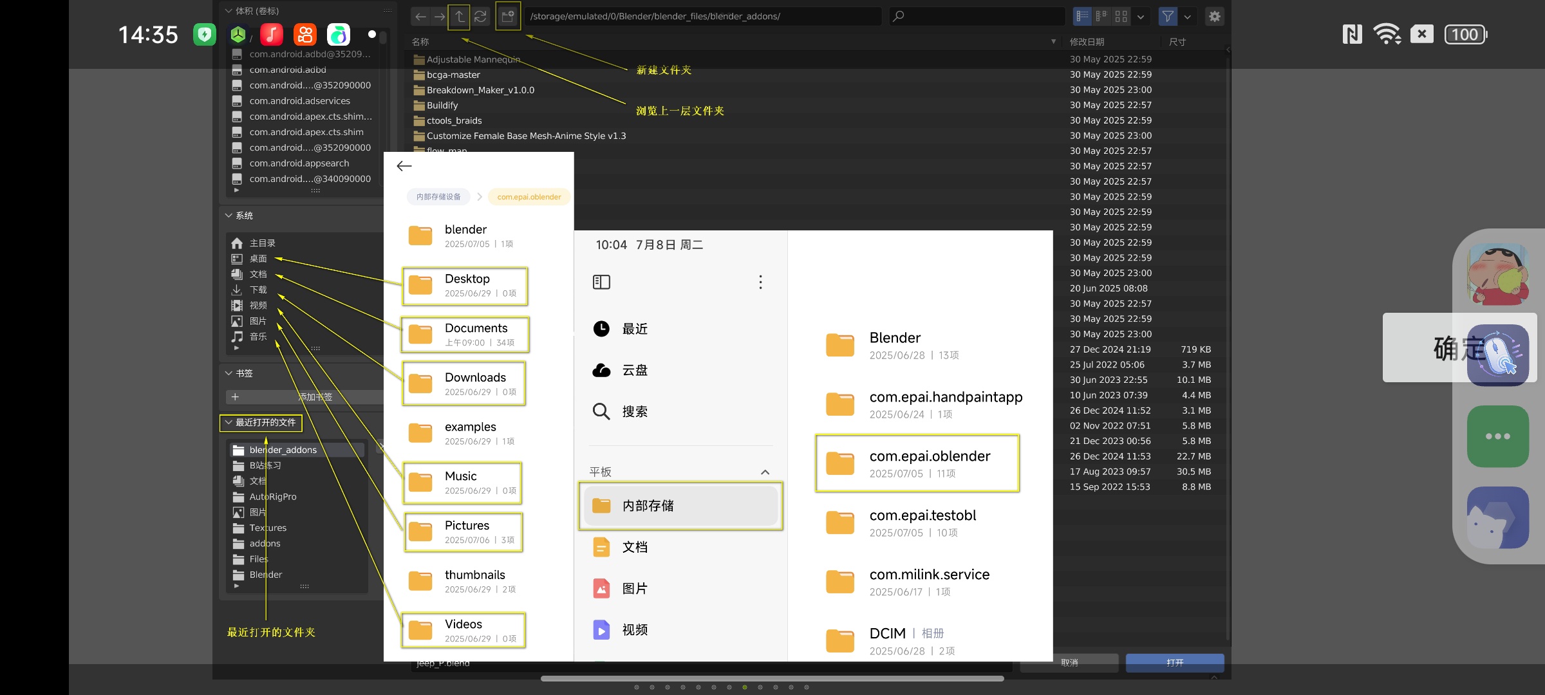
Task: Select 云盘 in file manager sidebar
Action: [x=681, y=370]
